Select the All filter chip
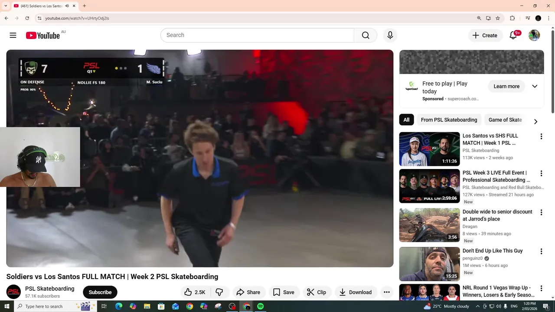The width and height of the screenshot is (555, 312). tap(406, 120)
